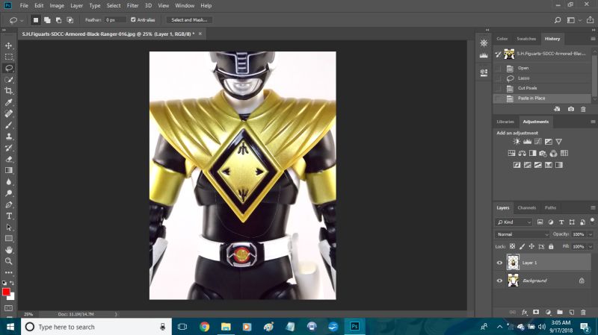This screenshot has width=598, height=335.
Task: Open the Kind layer filter dropdown
Action: tap(514, 222)
